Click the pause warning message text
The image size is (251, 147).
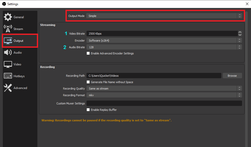(x=106, y=120)
